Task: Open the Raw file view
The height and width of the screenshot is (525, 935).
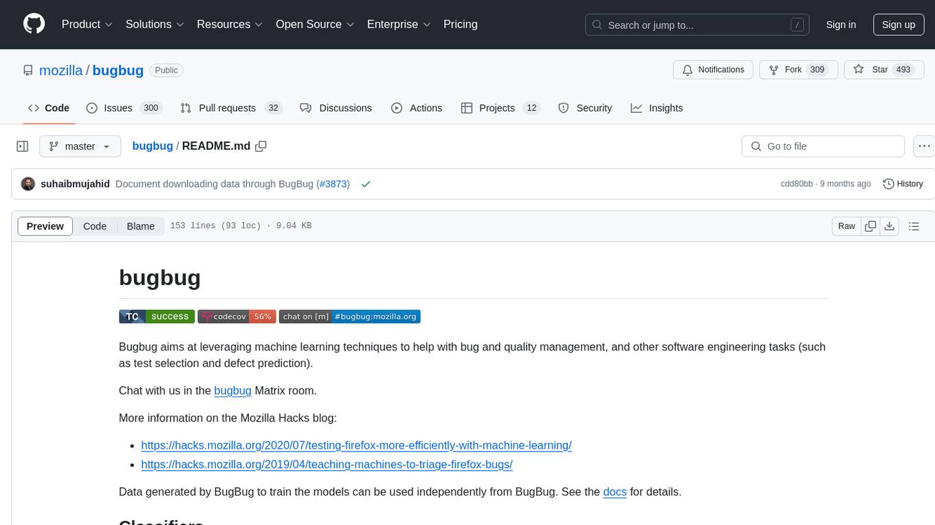Action: click(846, 226)
